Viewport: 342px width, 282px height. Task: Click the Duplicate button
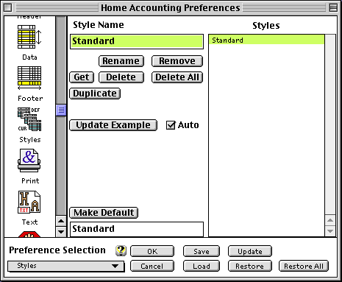95,94
